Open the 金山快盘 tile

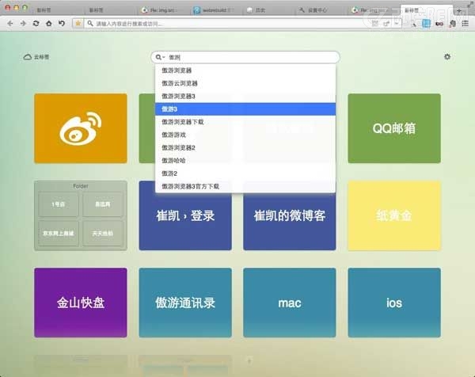pos(80,303)
